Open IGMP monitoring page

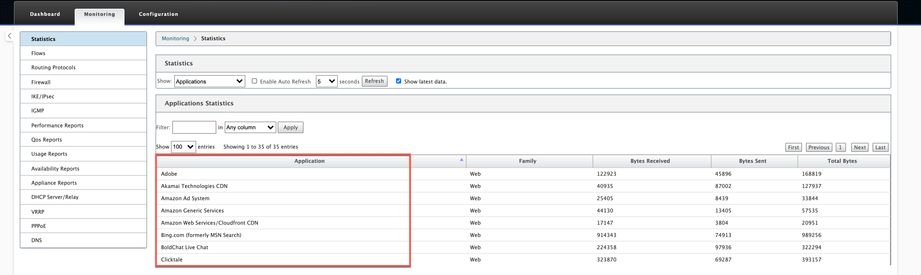pos(83,111)
